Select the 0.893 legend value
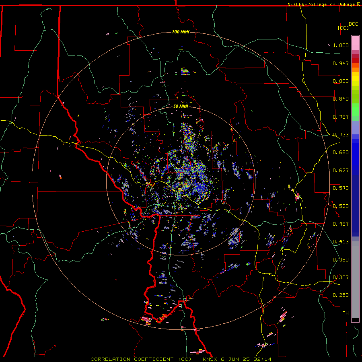This screenshot has height=362, width=362. 341,81
